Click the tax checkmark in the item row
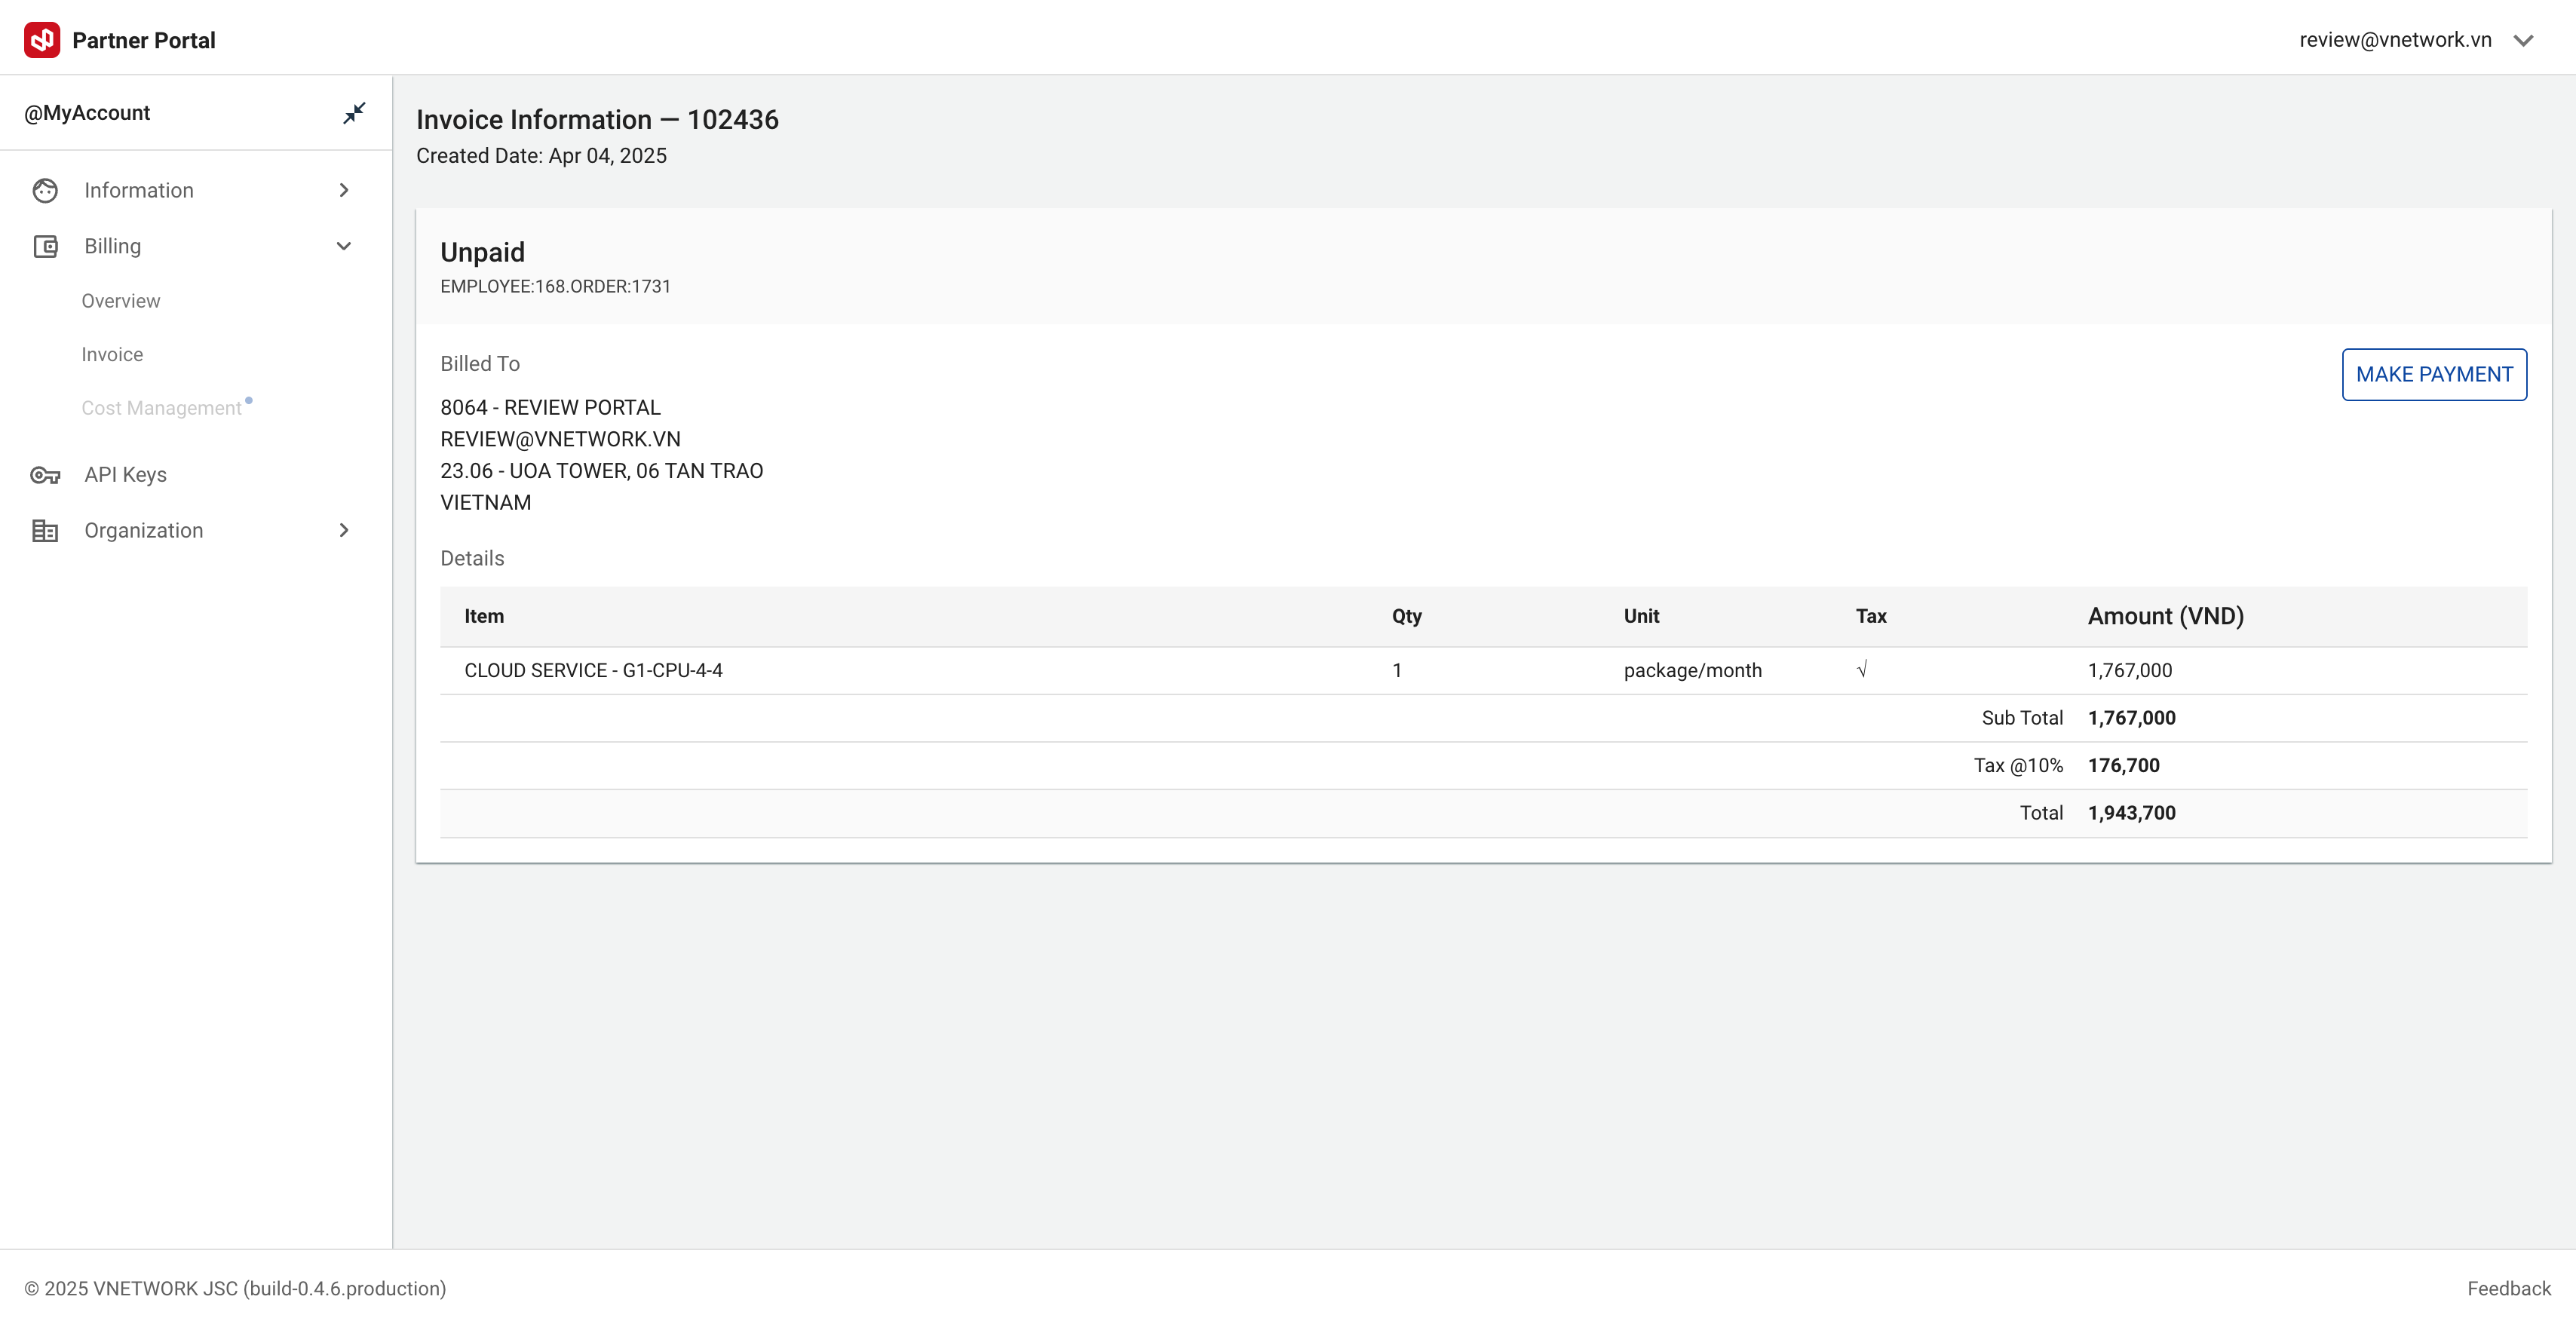This screenshot has width=2576, height=1324. [x=1861, y=670]
